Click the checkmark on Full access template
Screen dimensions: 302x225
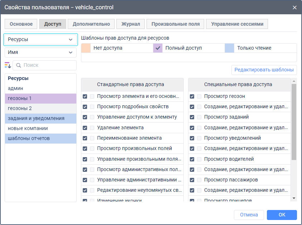coord(158,48)
